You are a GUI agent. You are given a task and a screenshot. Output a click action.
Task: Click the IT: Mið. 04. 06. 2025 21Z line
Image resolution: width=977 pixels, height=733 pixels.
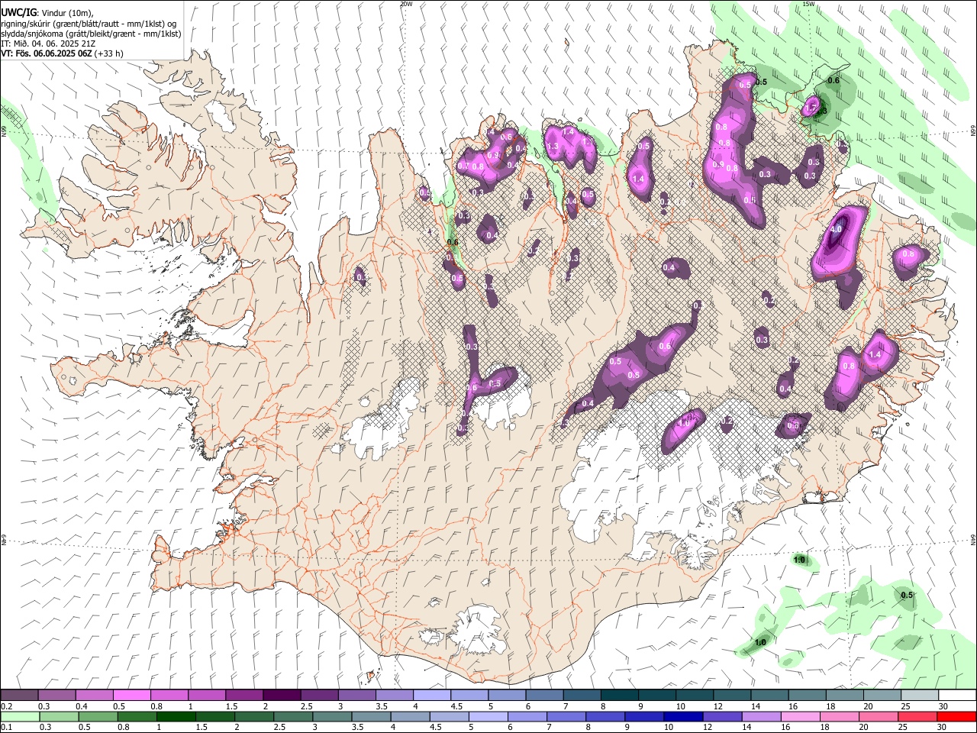48,44
